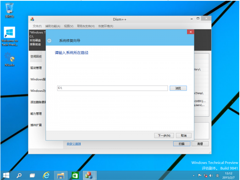Image resolution: width=240 pixels, height=180 pixels.
Task: Open the 文件(F) menu
Action: click(37, 26)
